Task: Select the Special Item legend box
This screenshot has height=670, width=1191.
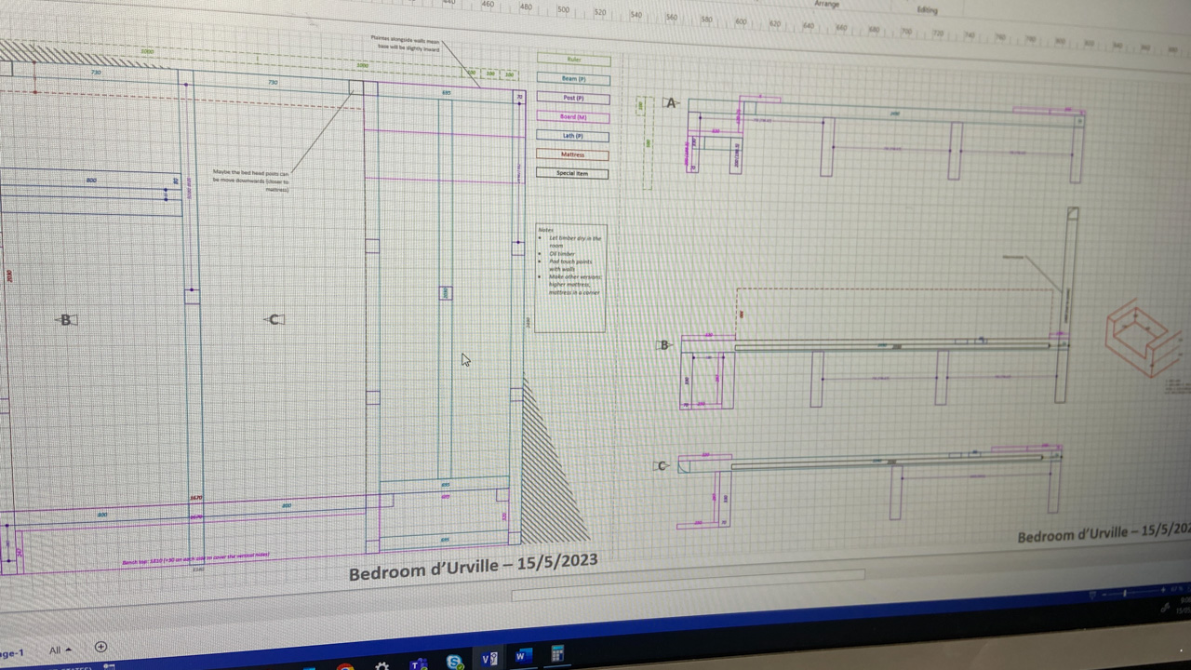Action: coord(572,173)
